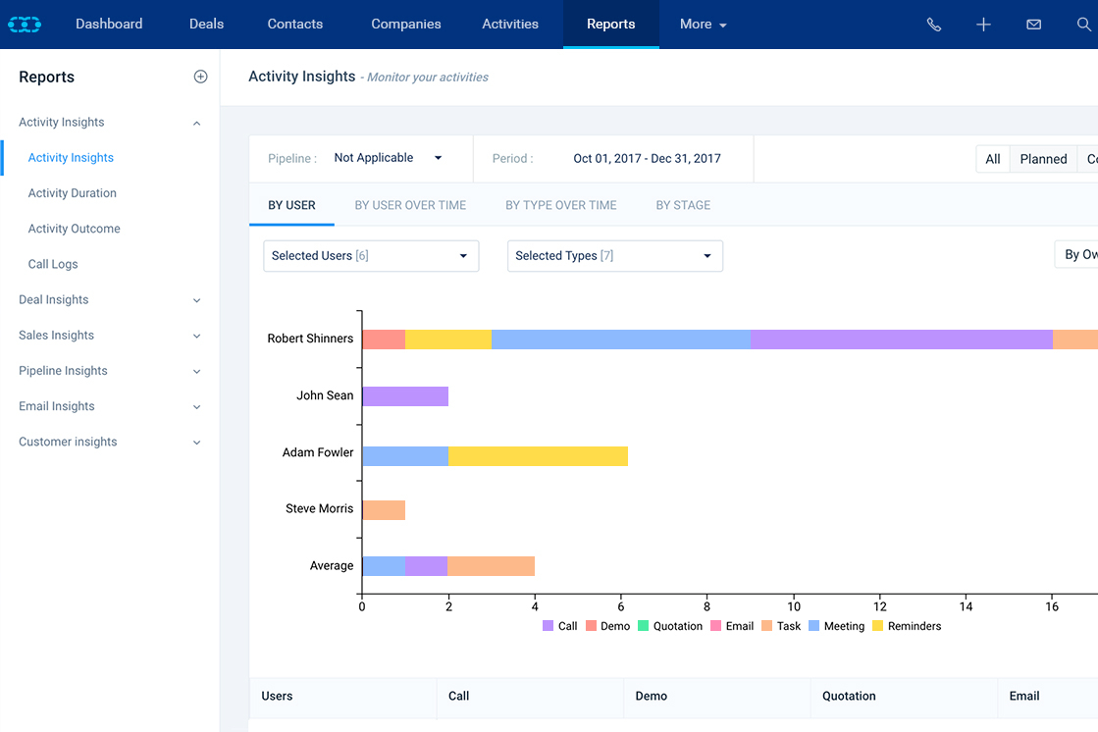This screenshot has height=732, width=1098.
Task: Create a new report using the plus icon
Action: click(x=201, y=76)
